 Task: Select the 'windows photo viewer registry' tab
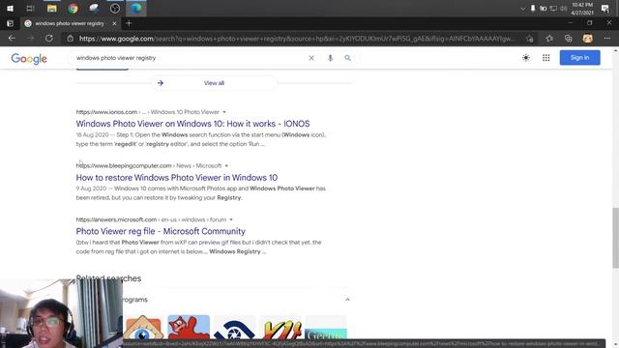click(x=70, y=23)
